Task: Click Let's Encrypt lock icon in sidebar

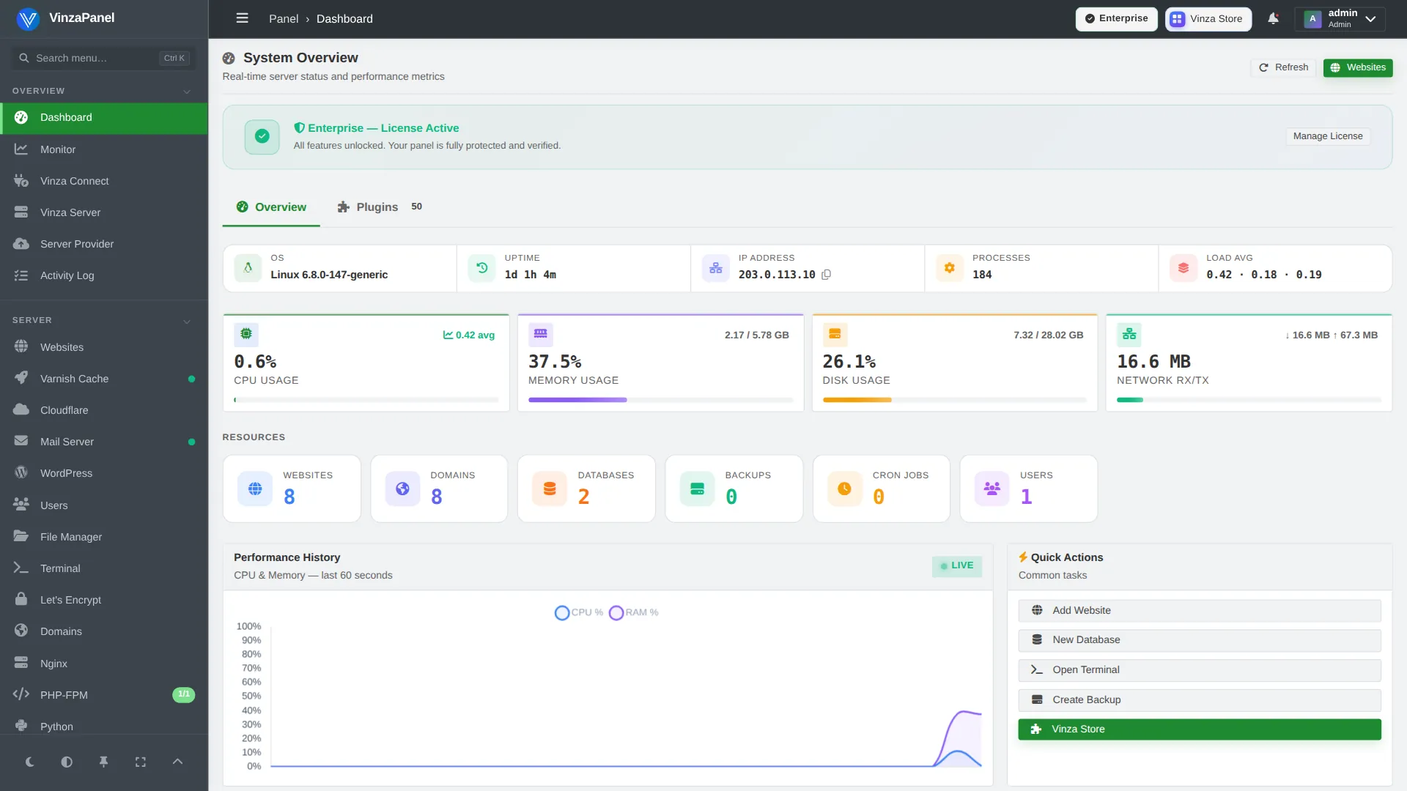Action: point(21,599)
